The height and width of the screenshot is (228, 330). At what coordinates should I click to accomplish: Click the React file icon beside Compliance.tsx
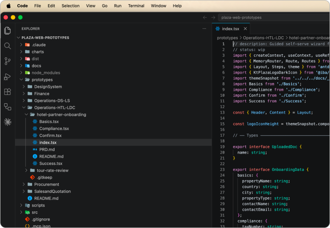(x=35, y=128)
